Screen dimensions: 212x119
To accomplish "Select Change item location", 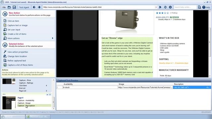I will pos(17,57).
